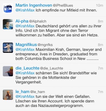Tap the @iPhelBlues handle
This screenshot has width=106, height=111.
[63, 6]
